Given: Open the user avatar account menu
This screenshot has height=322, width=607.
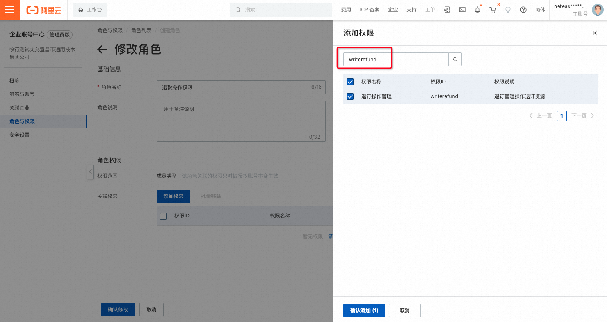Looking at the screenshot, I should [x=598, y=10].
